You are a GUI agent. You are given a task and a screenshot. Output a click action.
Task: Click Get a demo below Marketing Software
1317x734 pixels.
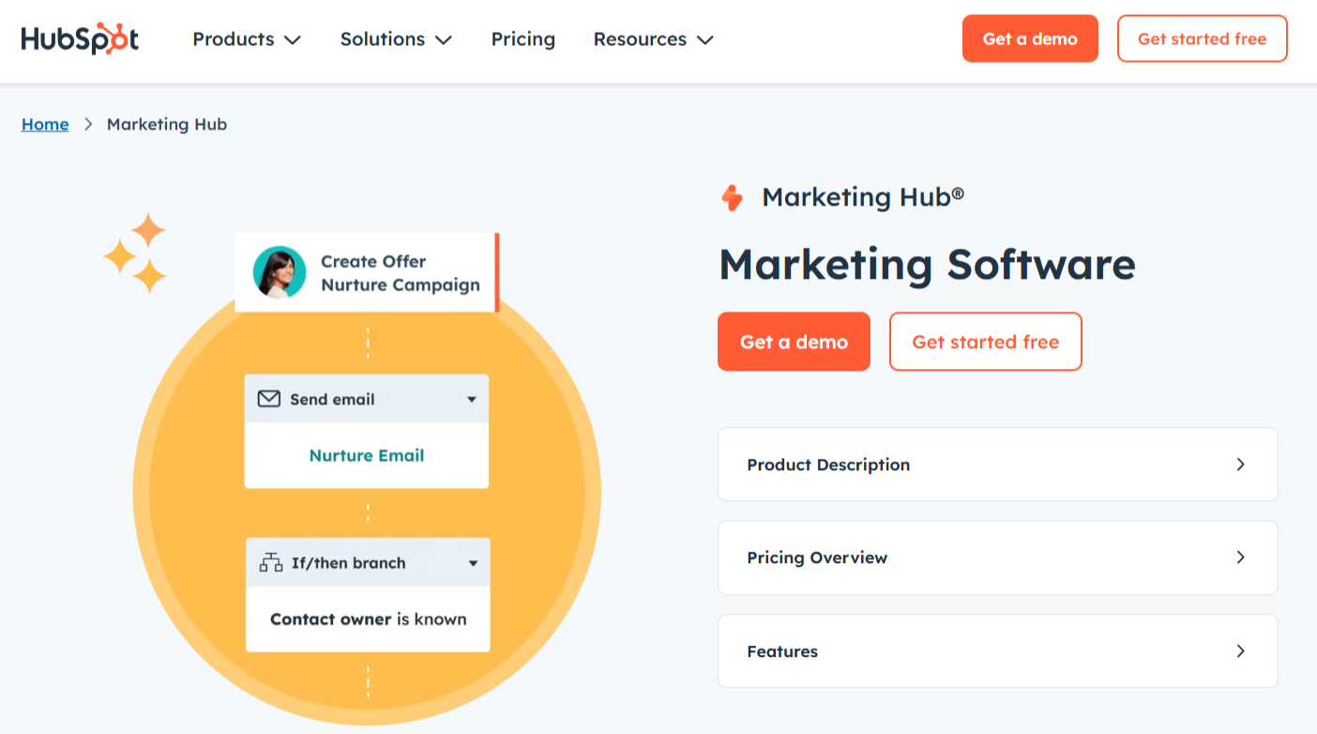tap(794, 342)
